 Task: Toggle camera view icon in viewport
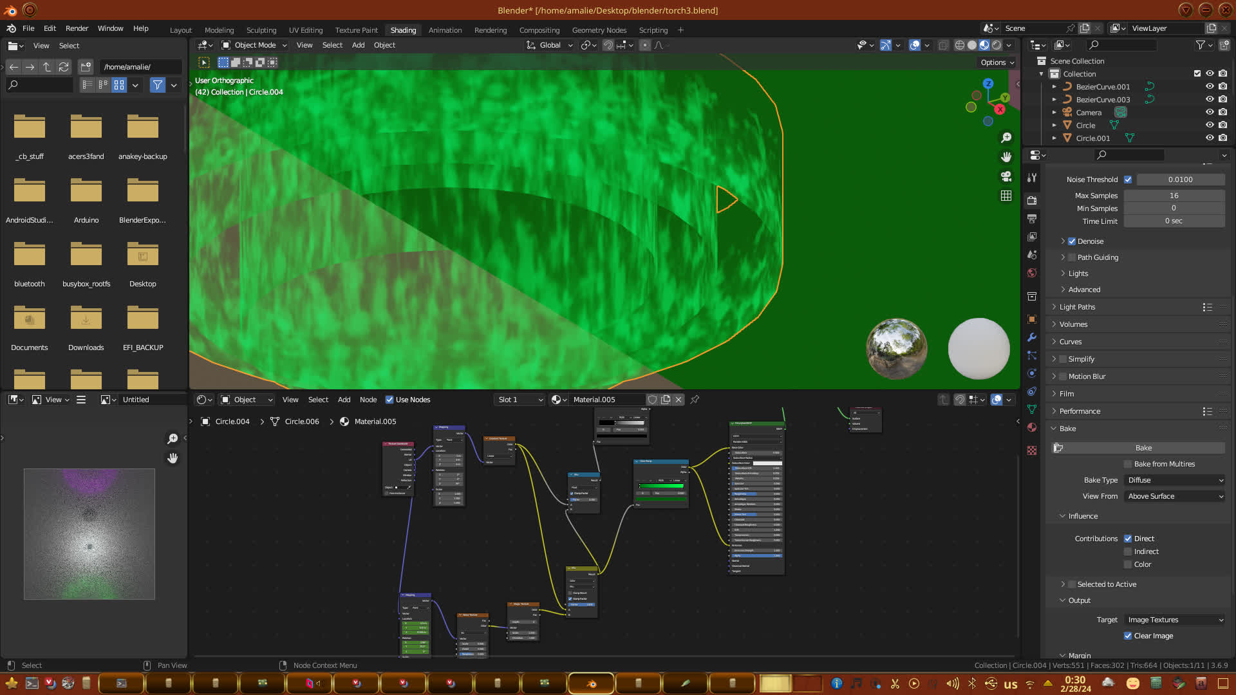click(1006, 176)
